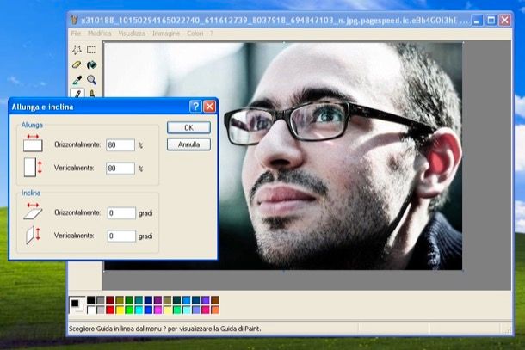Select the Magnifier tool

point(91,79)
